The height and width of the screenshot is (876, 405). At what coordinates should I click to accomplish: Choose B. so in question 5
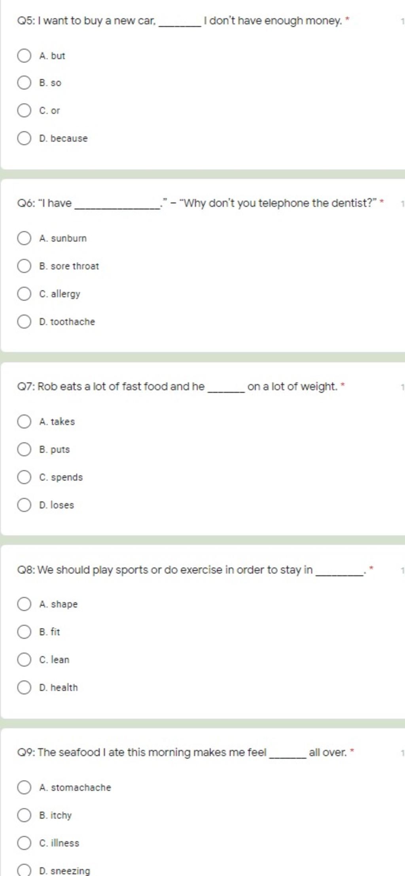24,83
